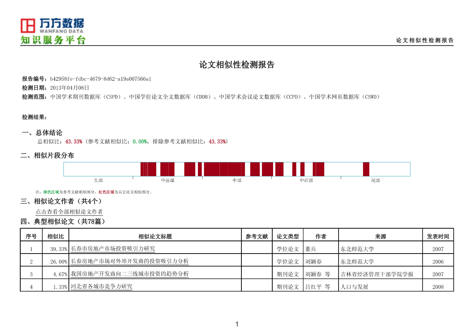Open paper link 长春房地产市场对外埠开发商的投资吸引力分析
The height and width of the screenshot is (335, 474).
click(x=130, y=261)
